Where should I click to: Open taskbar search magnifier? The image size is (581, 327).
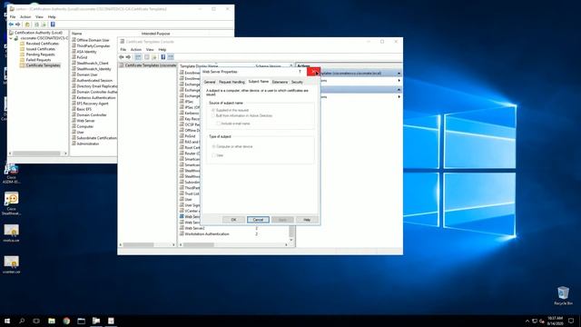22,321
